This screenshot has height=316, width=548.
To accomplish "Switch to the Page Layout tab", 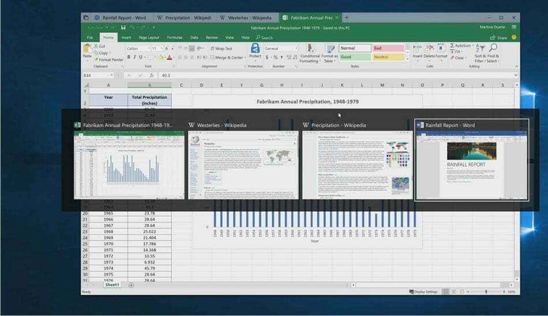I will (149, 37).
